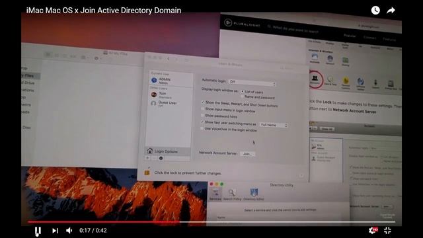
Task: Toggle Show Sleep, Restart, Shut Down buttons
Action: pyautogui.click(x=203, y=102)
